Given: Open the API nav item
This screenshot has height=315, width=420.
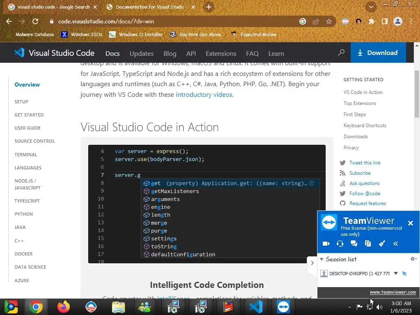Looking at the screenshot, I should 191,54.
